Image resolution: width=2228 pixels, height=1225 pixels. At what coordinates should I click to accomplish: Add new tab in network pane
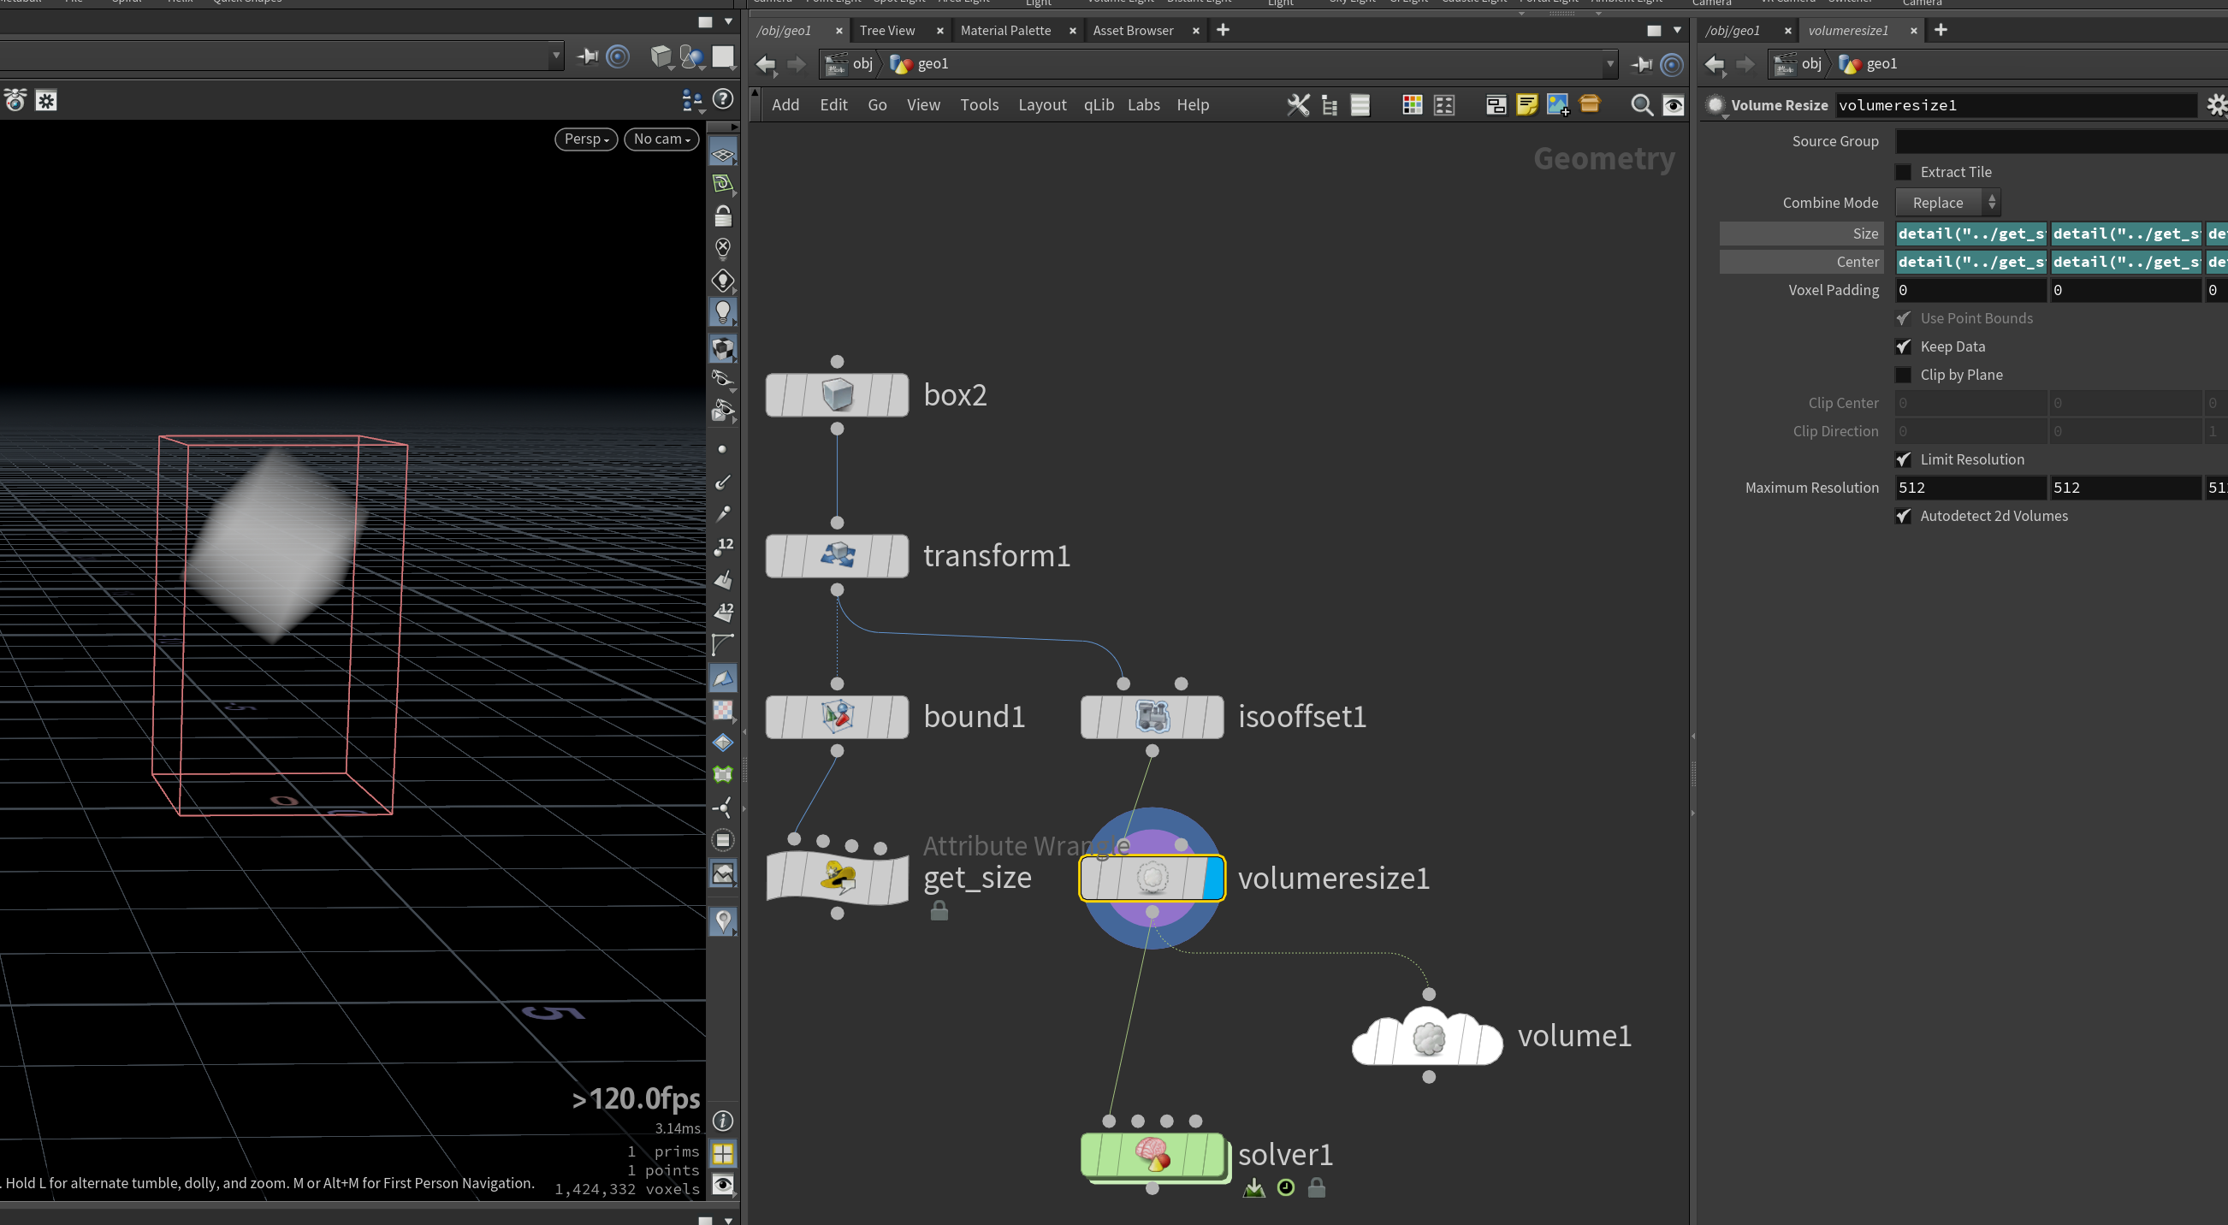click(1223, 30)
